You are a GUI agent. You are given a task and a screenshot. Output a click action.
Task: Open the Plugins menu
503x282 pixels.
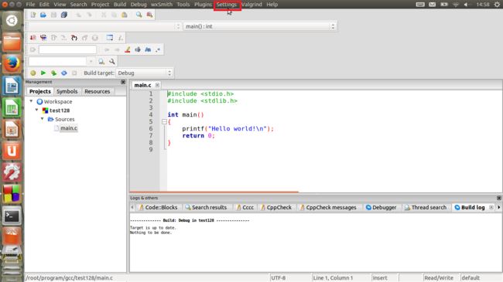tap(203, 5)
